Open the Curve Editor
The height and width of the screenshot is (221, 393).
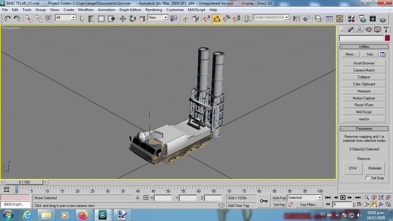(x=330, y=18)
